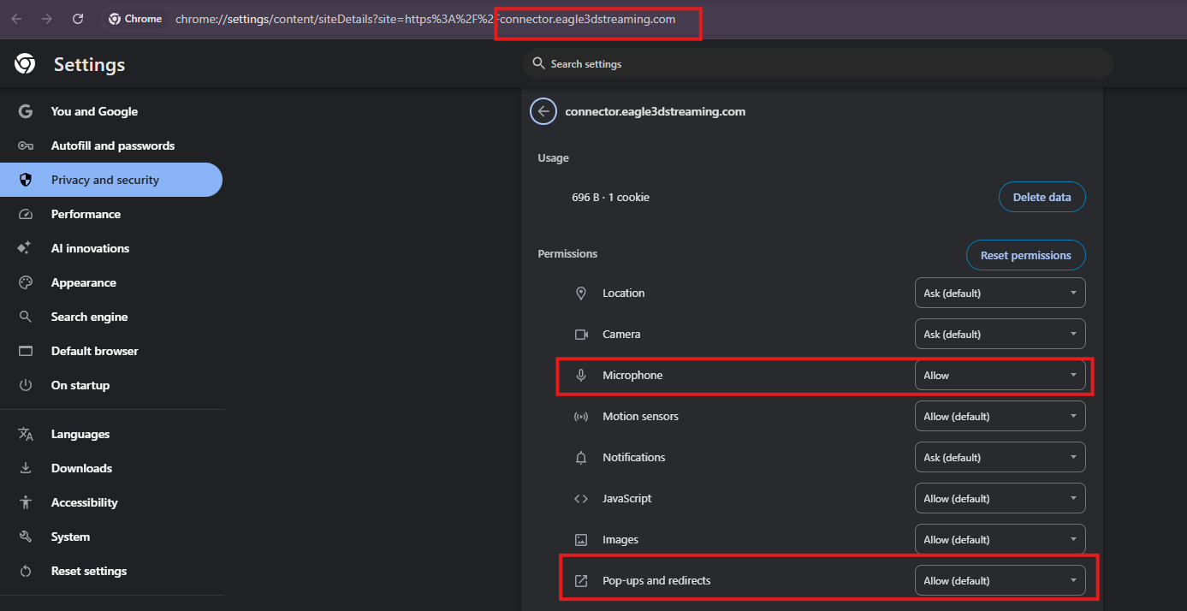Open the Location permission dropdown

click(1000, 293)
